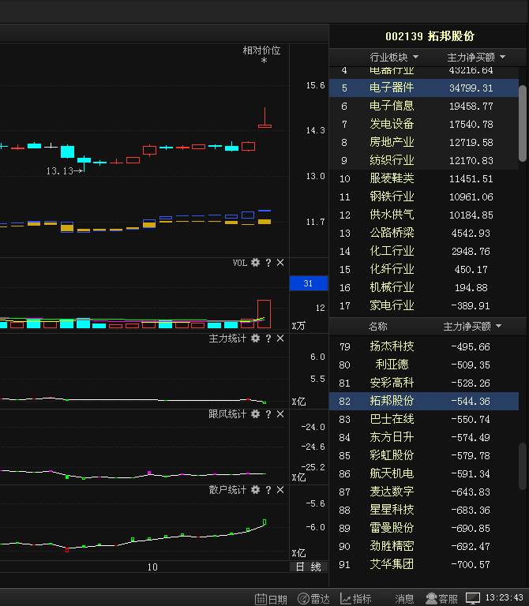The image size is (529, 606).
Task: Select stock row 麦达数字
Action: pyautogui.click(x=424, y=492)
